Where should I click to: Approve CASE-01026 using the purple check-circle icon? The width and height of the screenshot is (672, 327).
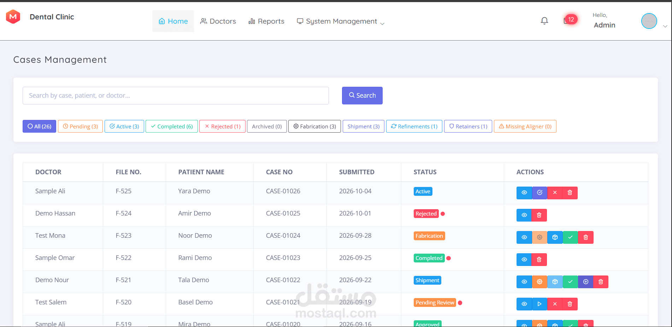pyautogui.click(x=540, y=193)
